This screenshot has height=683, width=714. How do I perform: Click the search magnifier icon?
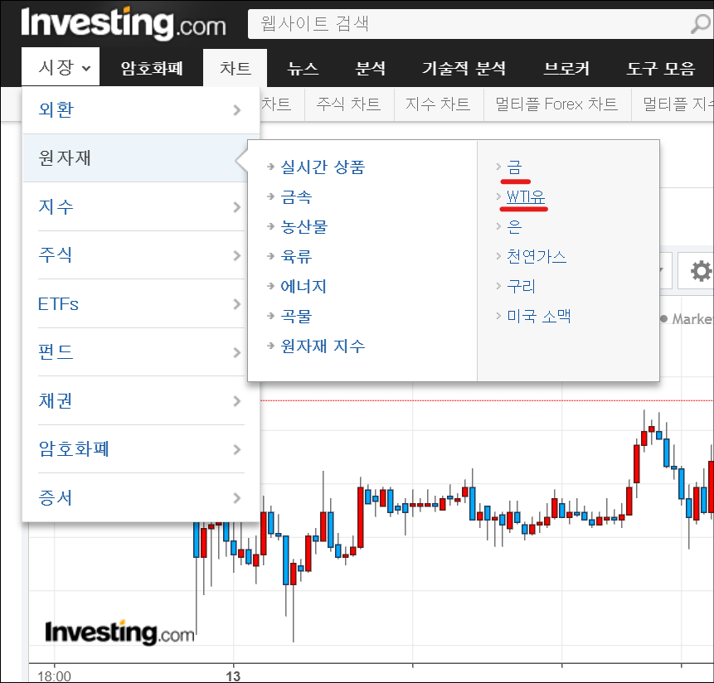click(701, 24)
